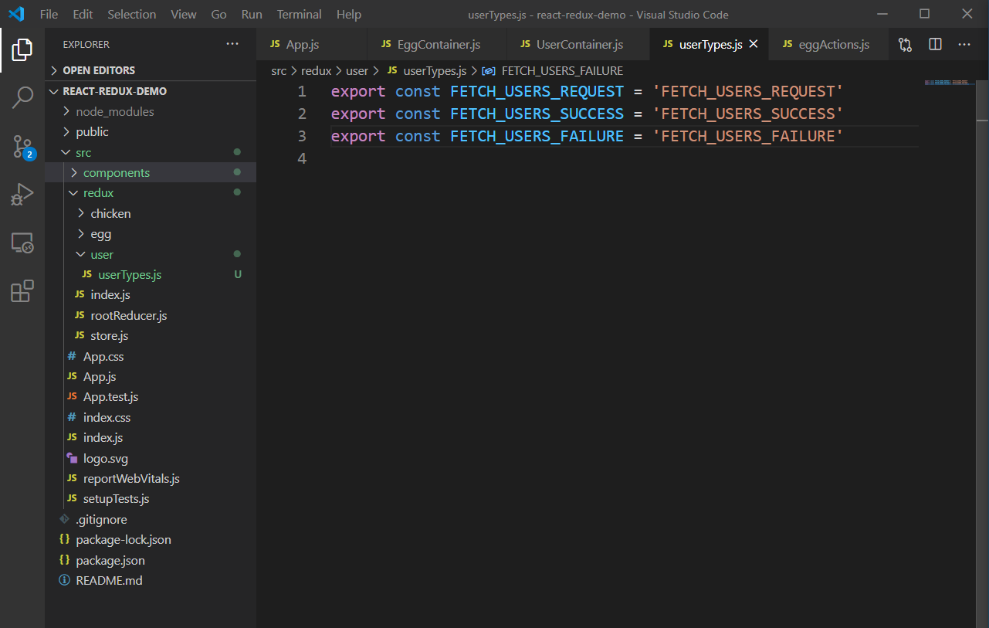989x628 pixels.
Task: Click JS icon of store.js file
Action: [x=80, y=335]
